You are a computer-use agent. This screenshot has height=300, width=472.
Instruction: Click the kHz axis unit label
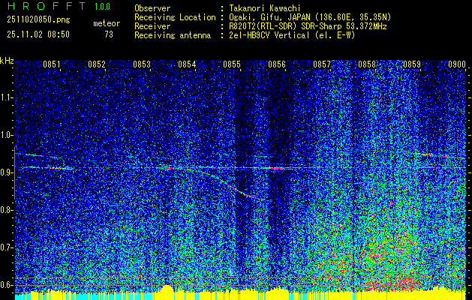7,61
